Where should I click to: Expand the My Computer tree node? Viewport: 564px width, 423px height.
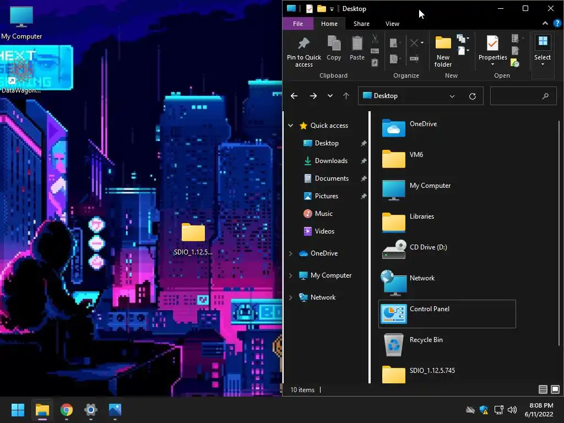coord(291,275)
